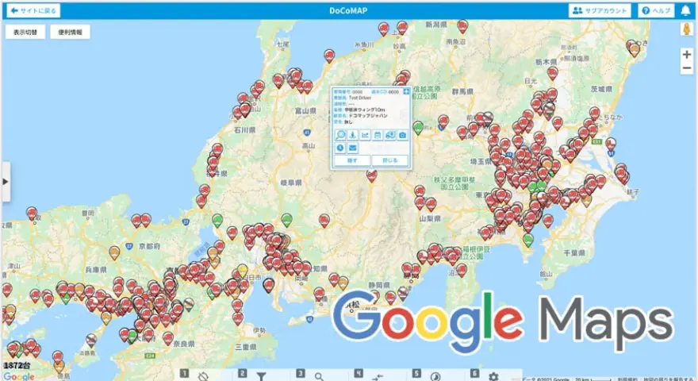The width and height of the screenshot is (698, 381).
Task: Click the notification bell icon
Action: (x=686, y=11)
